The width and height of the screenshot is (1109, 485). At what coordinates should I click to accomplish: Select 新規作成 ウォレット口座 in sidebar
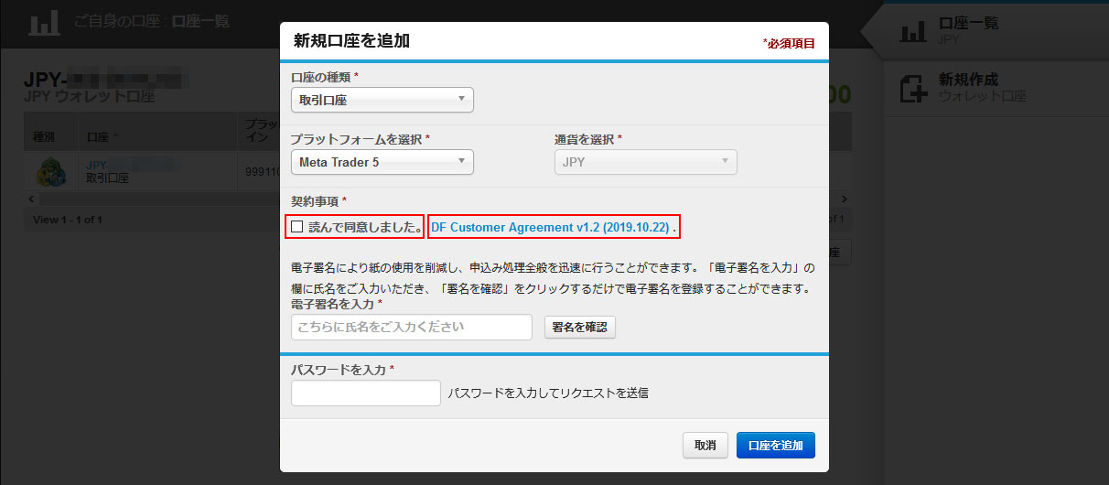coord(996,88)
